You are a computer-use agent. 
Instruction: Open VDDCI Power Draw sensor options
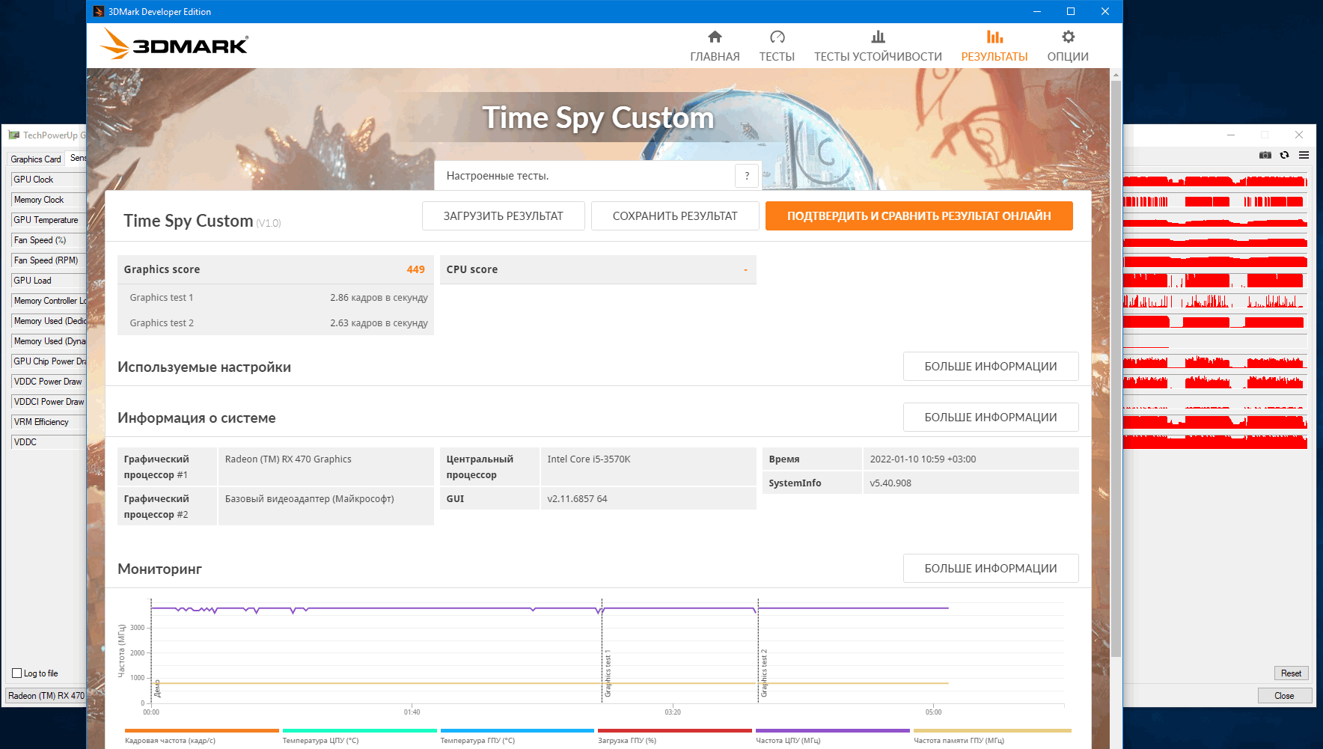(x=49, y=402)
